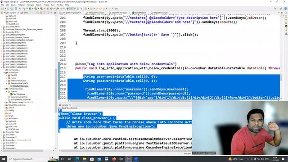Click the Project Explorer horizontal scrollbar
The image size is (288, 162).
23,151
